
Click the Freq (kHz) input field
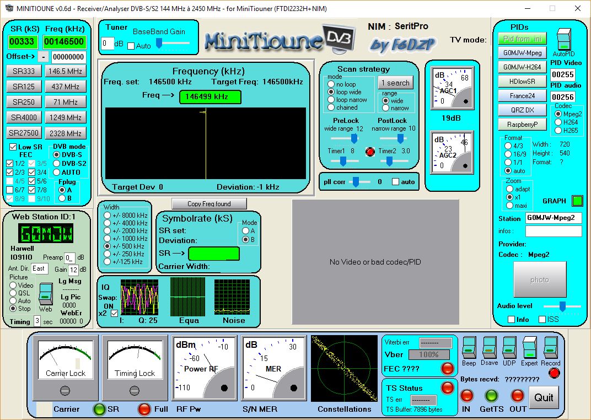(65, 42)
